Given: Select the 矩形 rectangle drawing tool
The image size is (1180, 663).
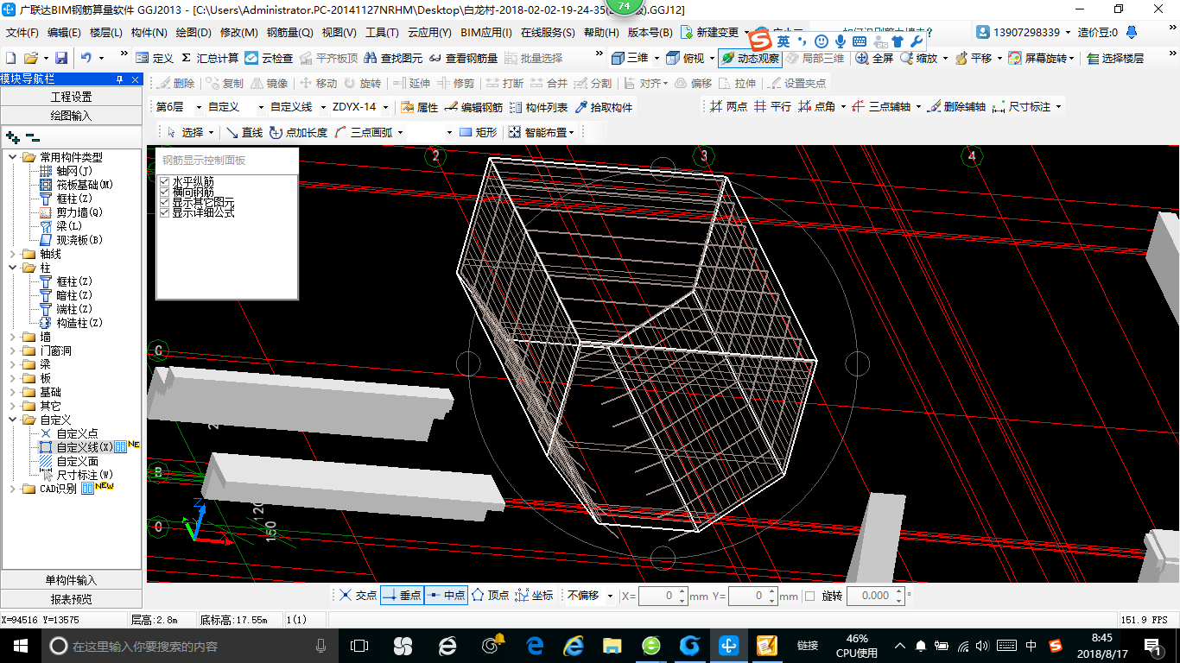Looking at the screenshot, I should click(x=479, y=132).
